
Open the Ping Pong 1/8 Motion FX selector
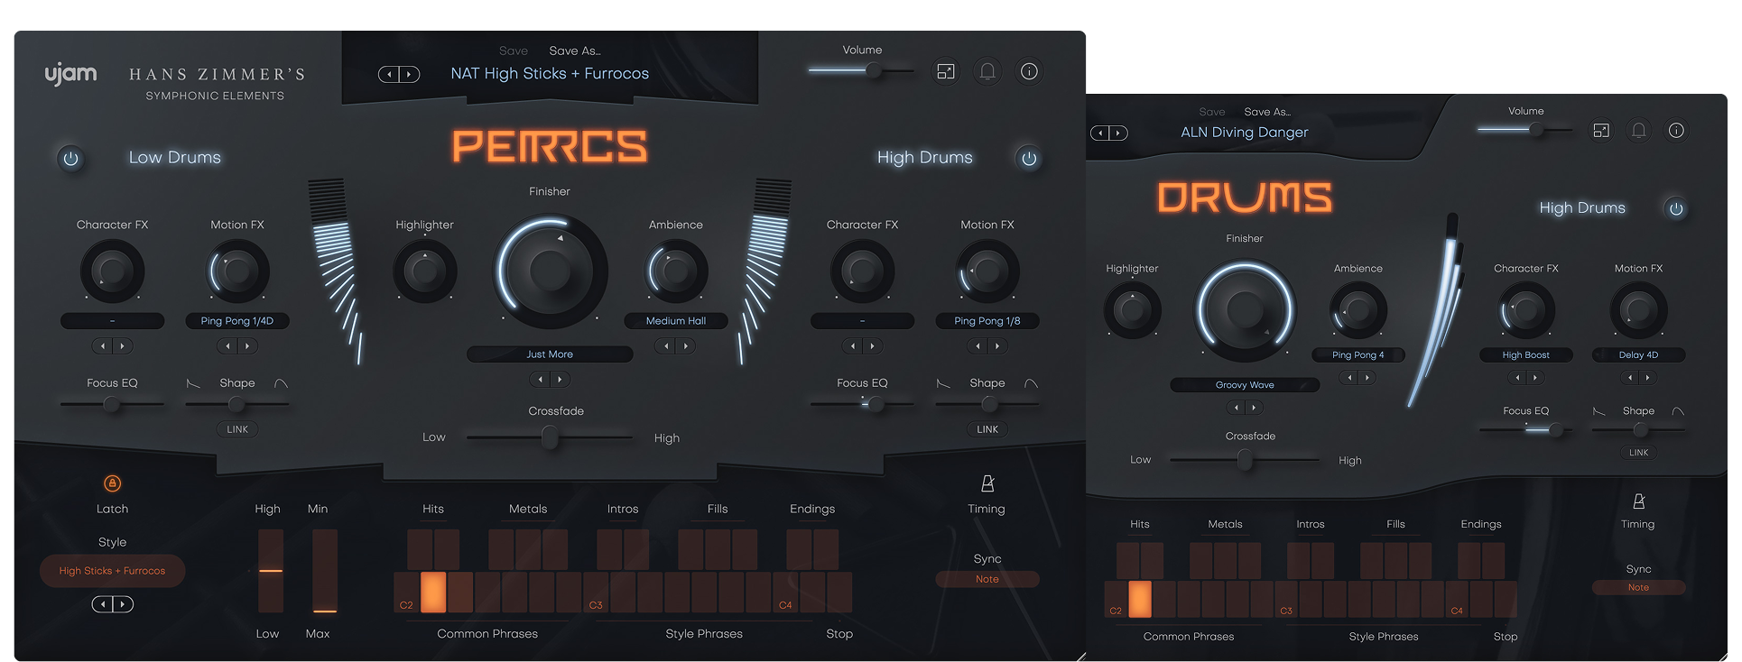[987, 321]
